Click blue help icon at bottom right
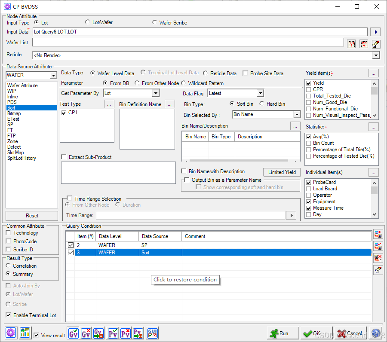This screenshot has width=387, height=342. click(x=376, y=333)
